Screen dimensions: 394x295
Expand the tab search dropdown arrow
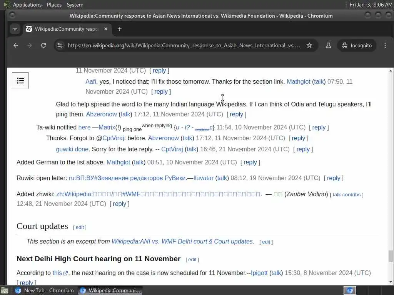pyautogui.click(x=15, y=29)
